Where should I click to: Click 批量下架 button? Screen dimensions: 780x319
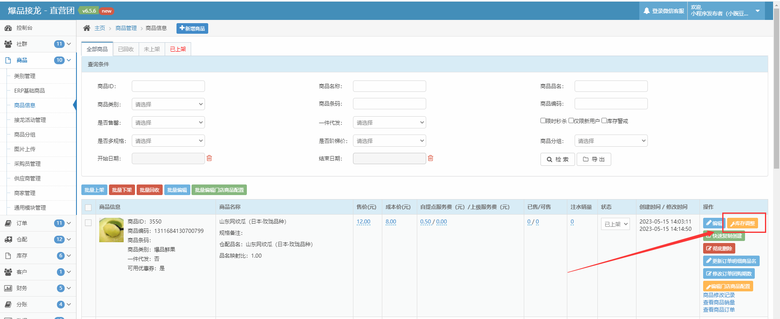[122, 190]
